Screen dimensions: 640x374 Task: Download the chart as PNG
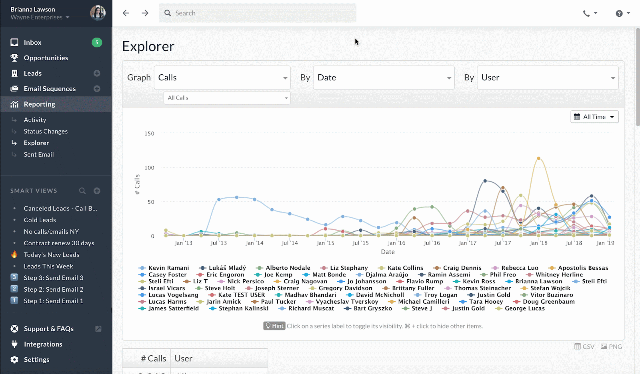[x=611, y=346]
